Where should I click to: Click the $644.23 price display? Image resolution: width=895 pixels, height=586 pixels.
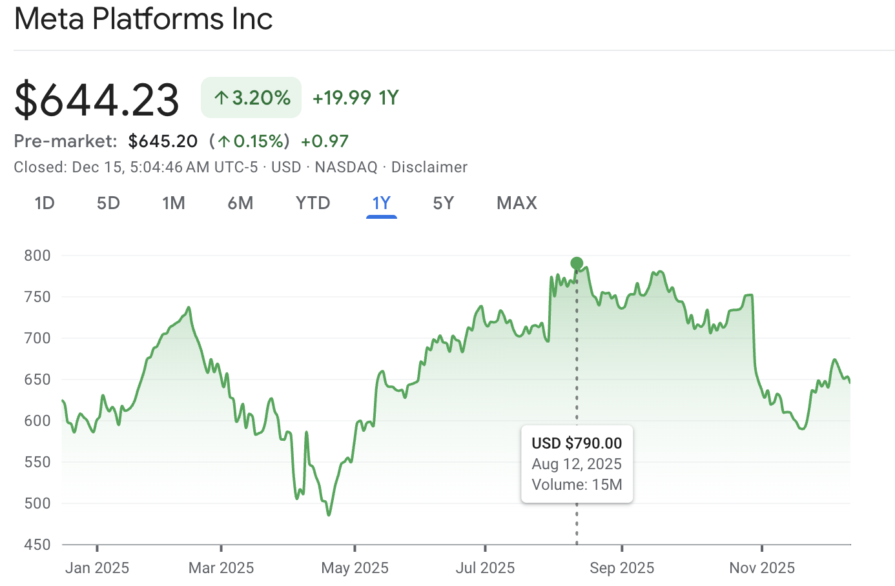click(97, 98)
